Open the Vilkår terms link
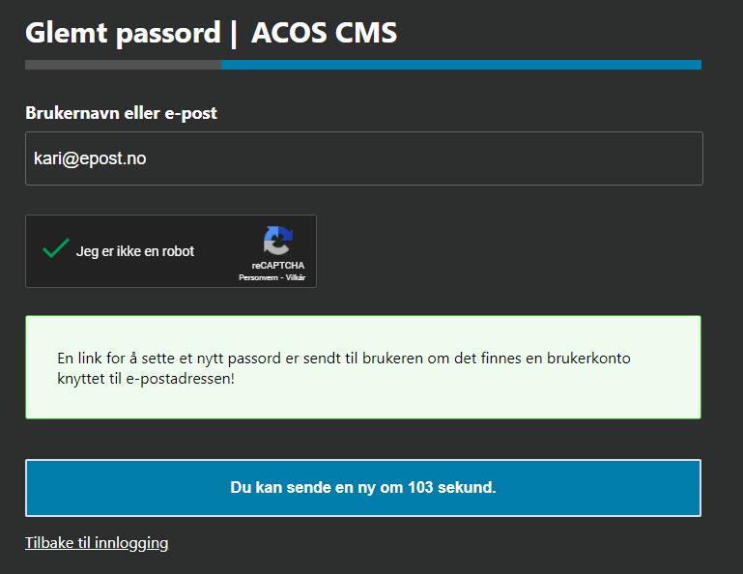Image resolution: width=743 pixels, height=574 pixels. point(295,277)
